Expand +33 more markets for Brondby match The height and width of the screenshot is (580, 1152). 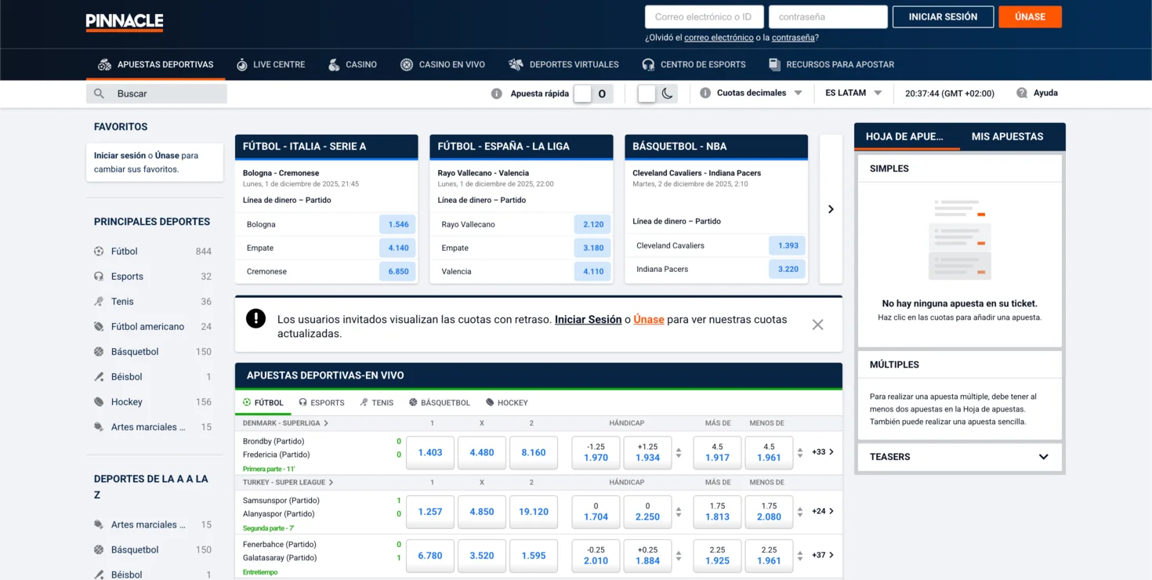pyautogui.click(x=823, y=452)
